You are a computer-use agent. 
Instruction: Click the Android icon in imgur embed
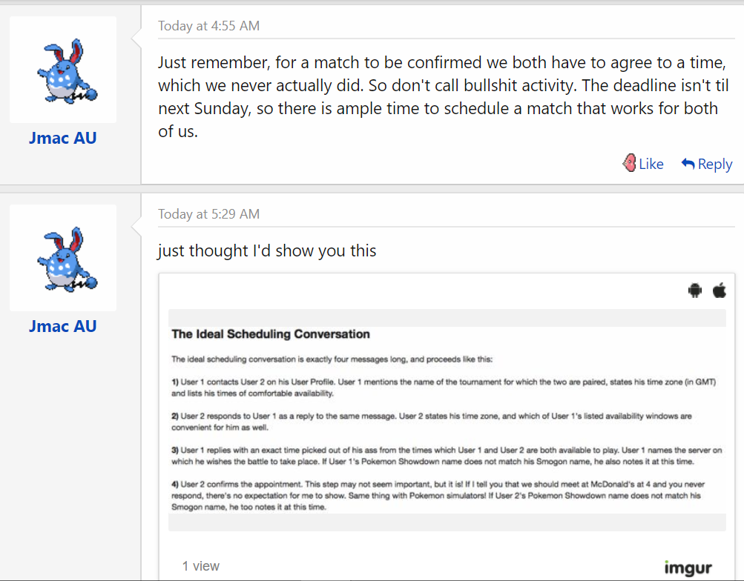(695, 291)
